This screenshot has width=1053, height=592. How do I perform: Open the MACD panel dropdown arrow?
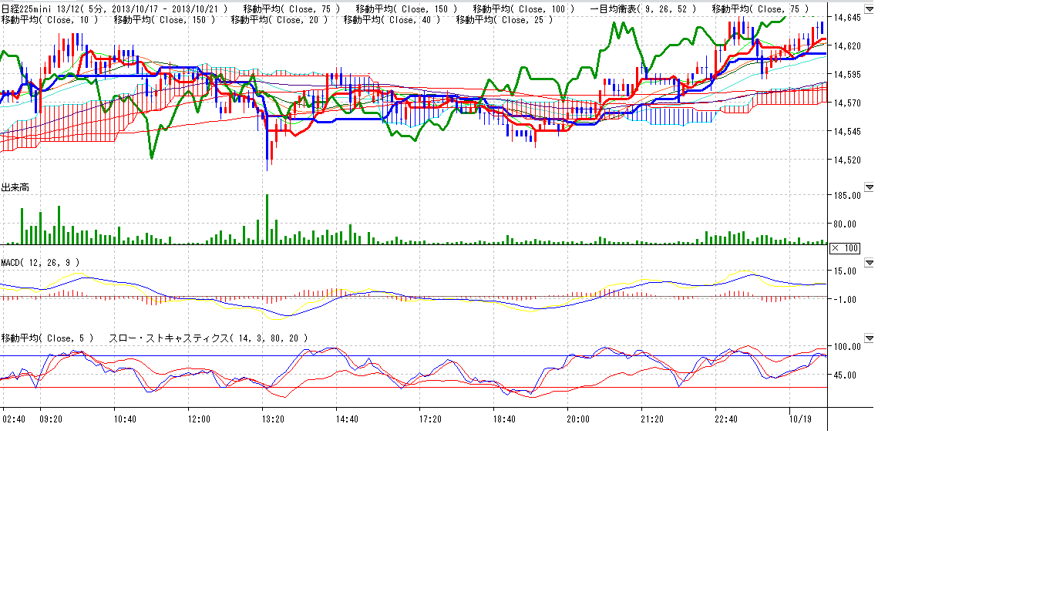[870, 263]
